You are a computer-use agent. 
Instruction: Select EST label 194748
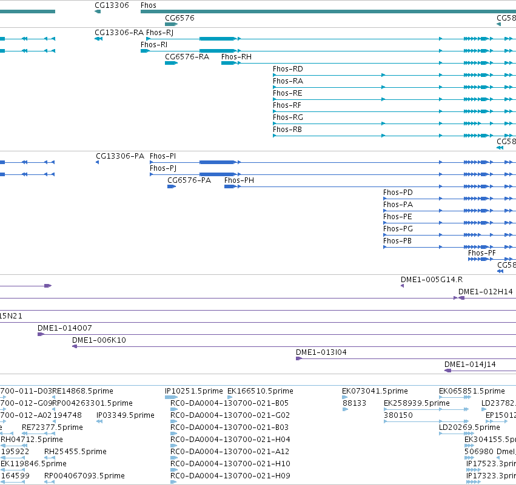pos(67,415)
